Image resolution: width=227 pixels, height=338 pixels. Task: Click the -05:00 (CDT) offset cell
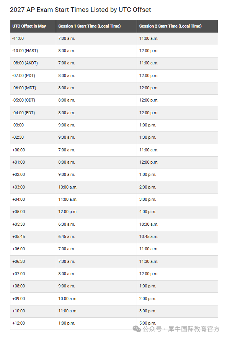pyautogui.click(x=33, y=100)
